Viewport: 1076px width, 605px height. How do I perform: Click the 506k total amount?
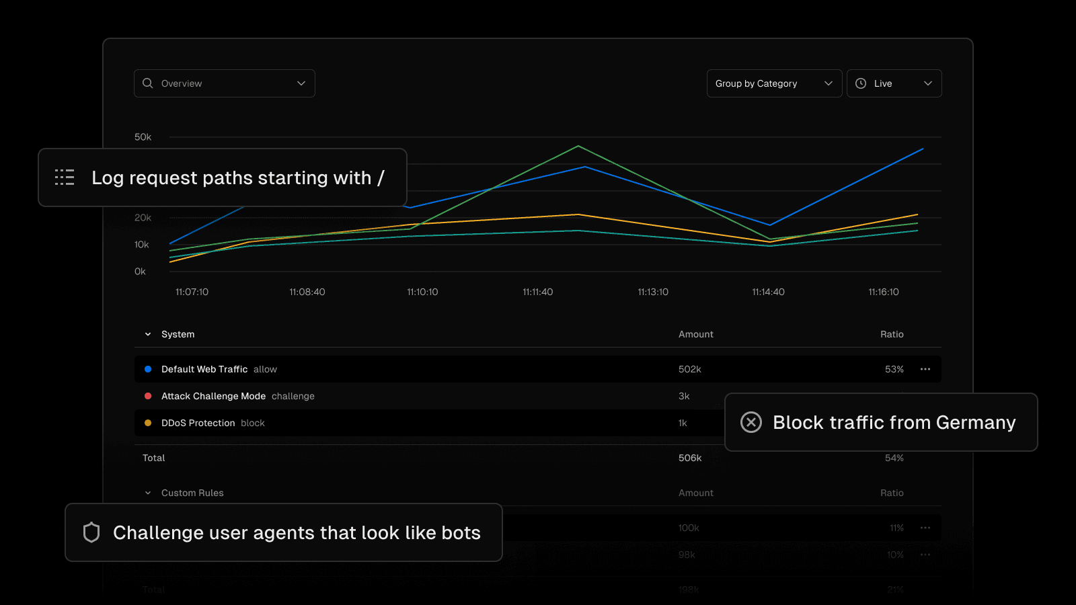click(x=690, y=458)
